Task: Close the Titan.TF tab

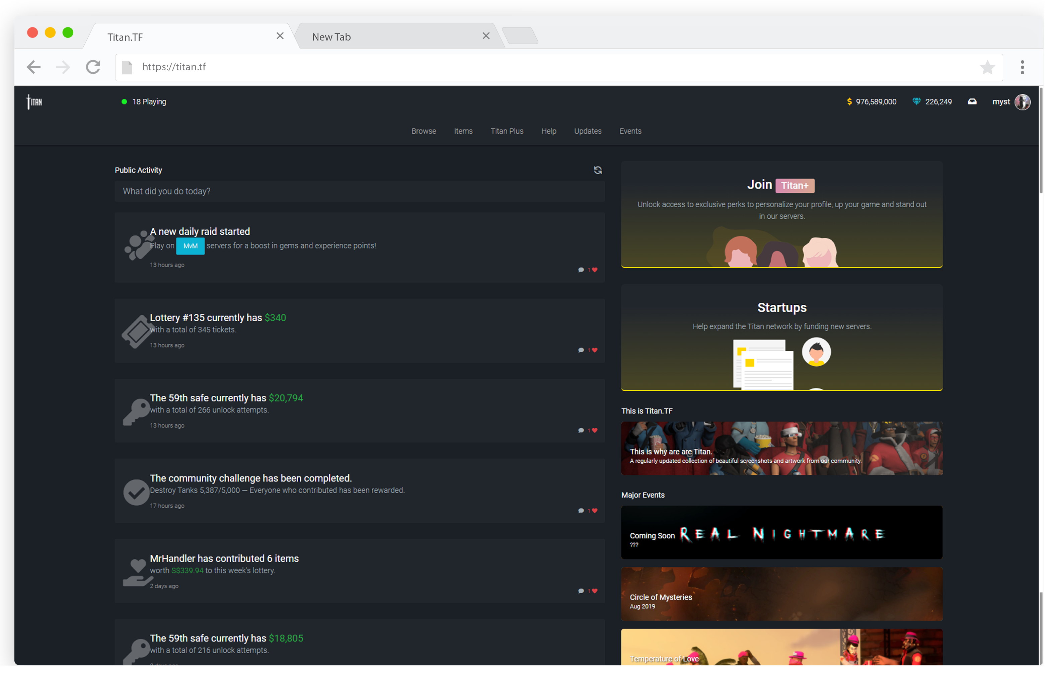Action: 280,36
